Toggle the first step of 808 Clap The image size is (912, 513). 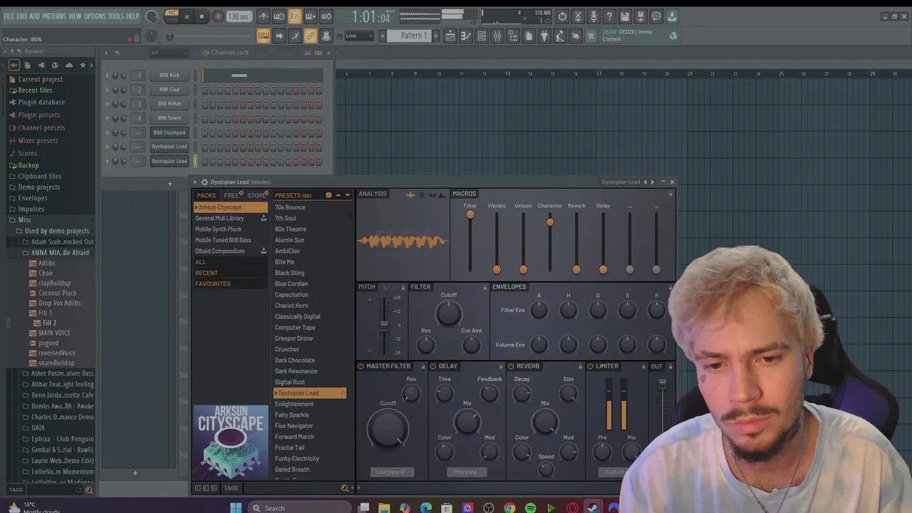pos(205,90)
